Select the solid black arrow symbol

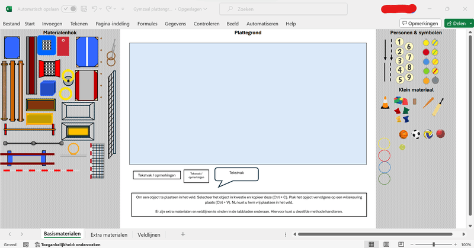coord(385,50)
